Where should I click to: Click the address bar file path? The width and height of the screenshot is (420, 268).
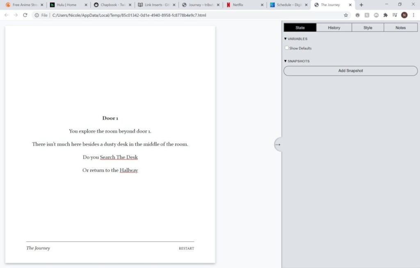click(x=129, y=15)
